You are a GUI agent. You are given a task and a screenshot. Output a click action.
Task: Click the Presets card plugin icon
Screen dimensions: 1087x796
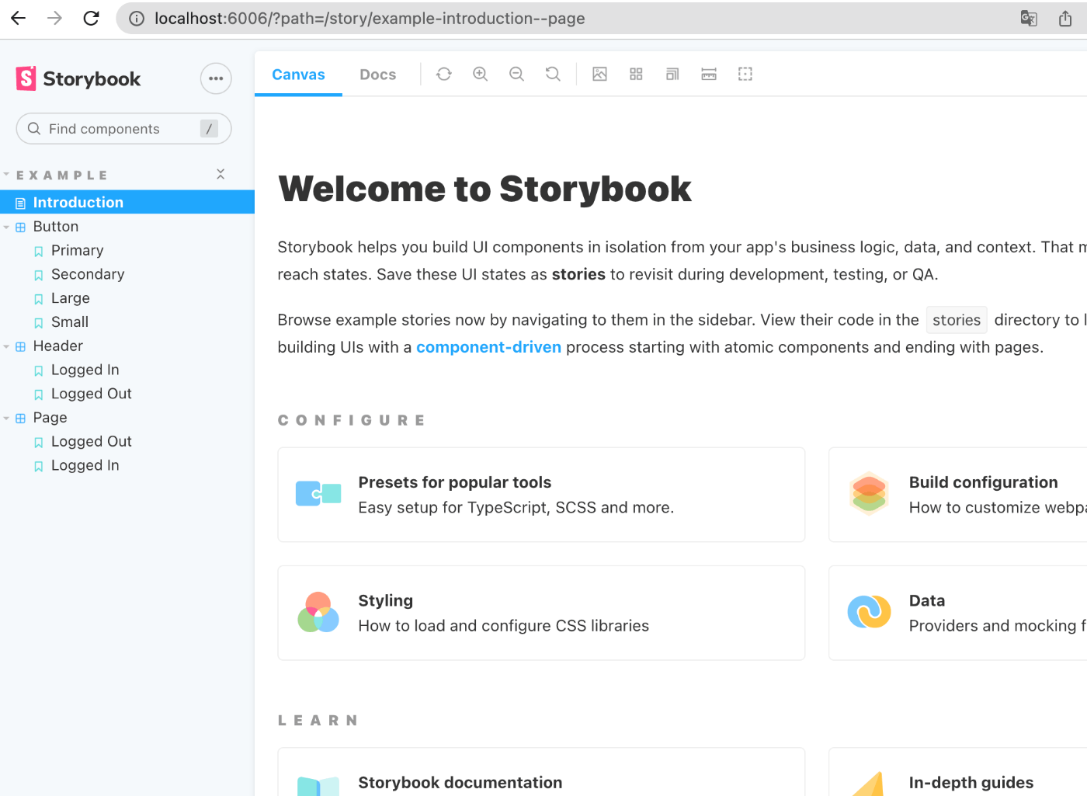point(318,494)
